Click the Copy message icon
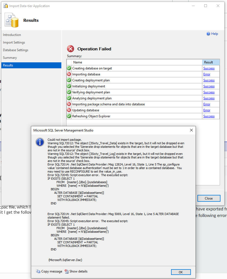This screenshot has height=279, width=227. tap(38, 271)
